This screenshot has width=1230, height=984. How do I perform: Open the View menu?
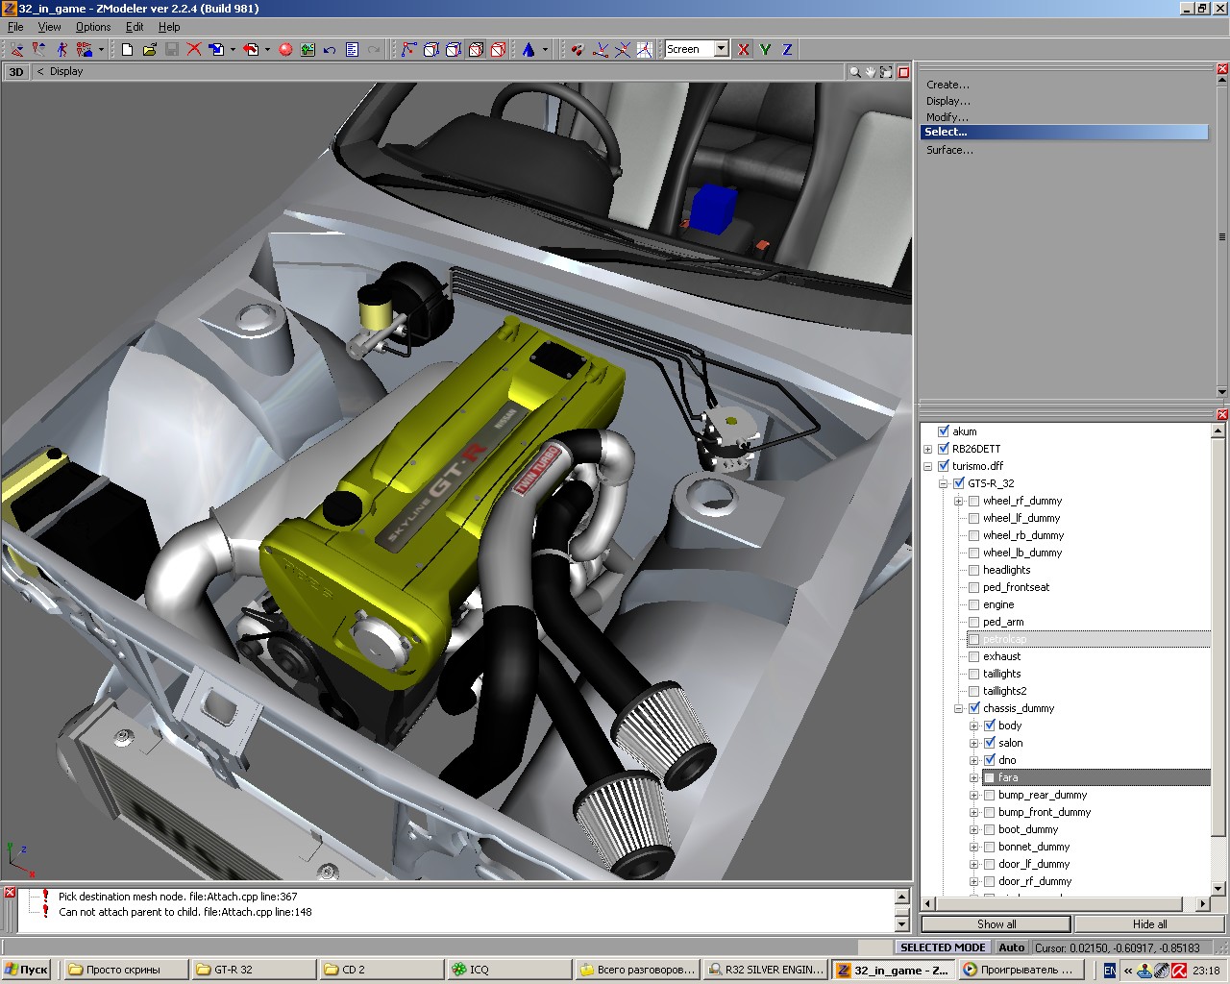[x=49, y=27]
